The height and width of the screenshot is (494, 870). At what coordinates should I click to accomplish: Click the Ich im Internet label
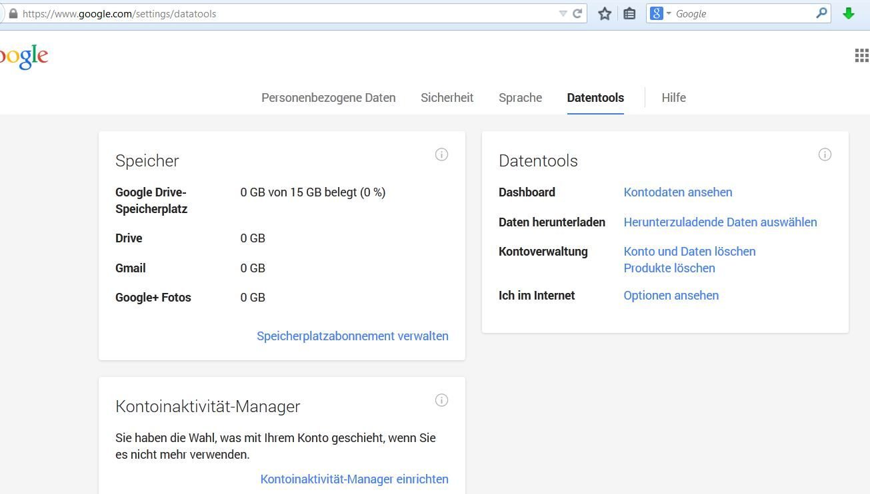pyautogui.click(x=537, y=296)
